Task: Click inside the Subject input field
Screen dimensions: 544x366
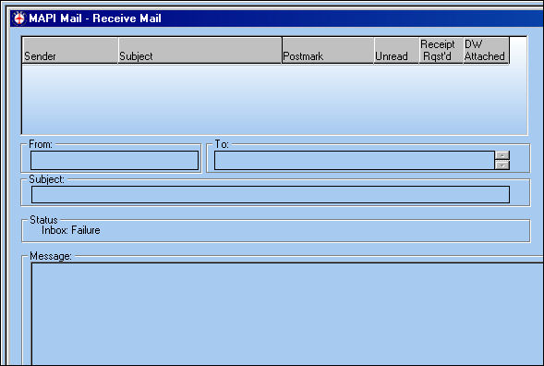Action: pyautogui.click(x=271, y=194)
